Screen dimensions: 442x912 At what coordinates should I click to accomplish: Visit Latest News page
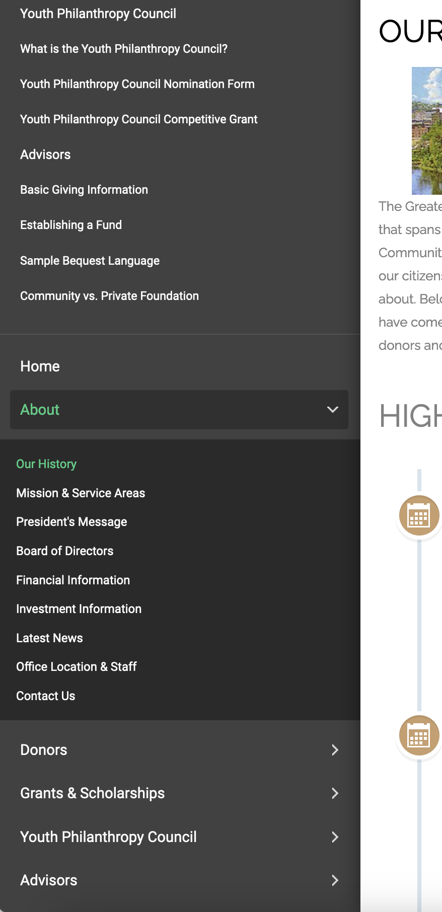pos(49,638)
